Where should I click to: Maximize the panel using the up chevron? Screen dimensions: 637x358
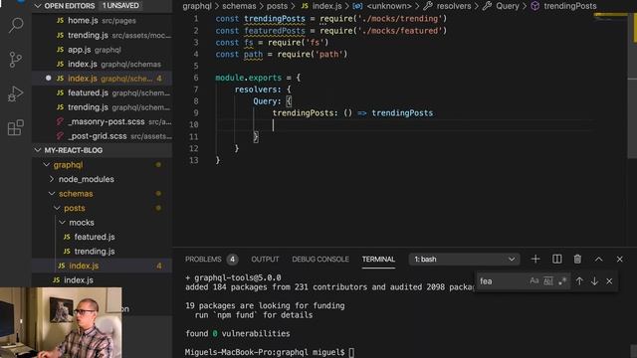(x=599, y=259)
